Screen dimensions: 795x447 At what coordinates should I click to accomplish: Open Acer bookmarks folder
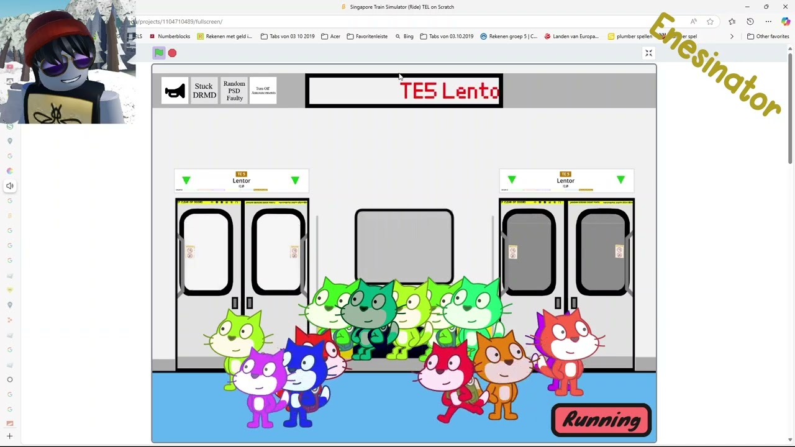(x=330, y=36)
